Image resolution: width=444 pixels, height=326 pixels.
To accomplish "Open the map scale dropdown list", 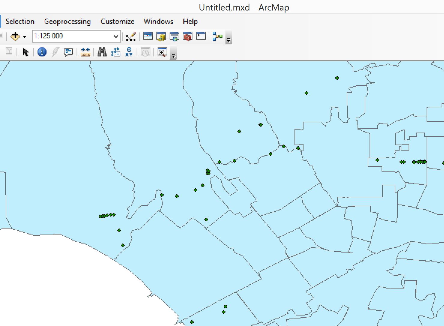I will tap(116, 36).
